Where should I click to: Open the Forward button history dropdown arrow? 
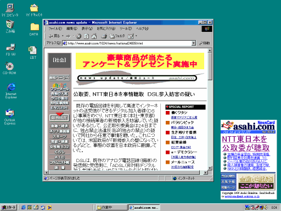coord(73,36)
